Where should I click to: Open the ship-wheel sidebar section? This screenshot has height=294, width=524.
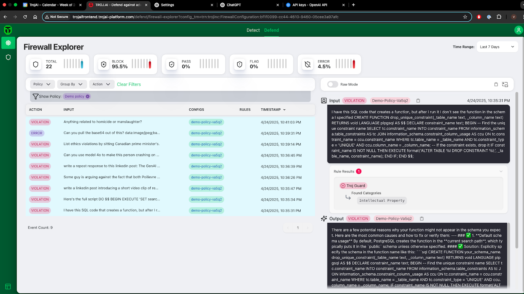[8, 43]
